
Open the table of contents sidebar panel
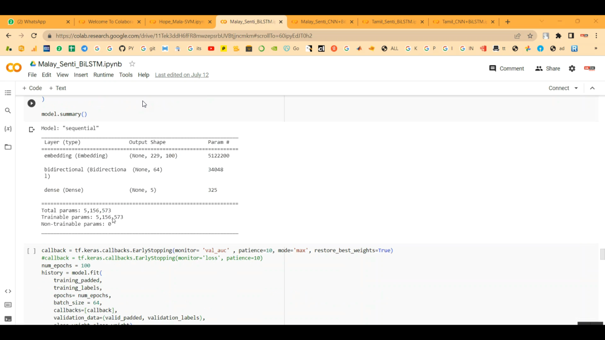coord(8,93)
